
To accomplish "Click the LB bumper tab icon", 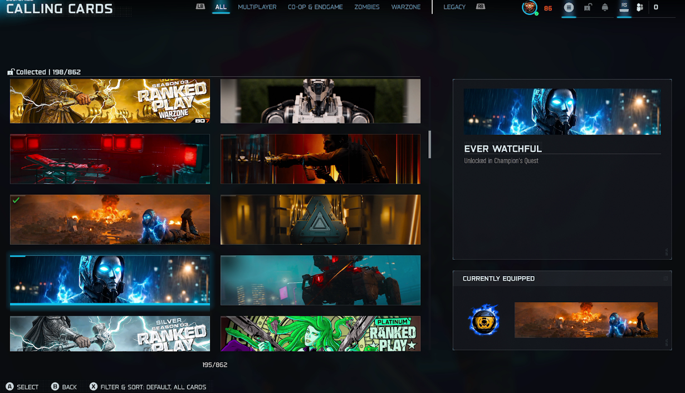I will click(x=200, y=7).
